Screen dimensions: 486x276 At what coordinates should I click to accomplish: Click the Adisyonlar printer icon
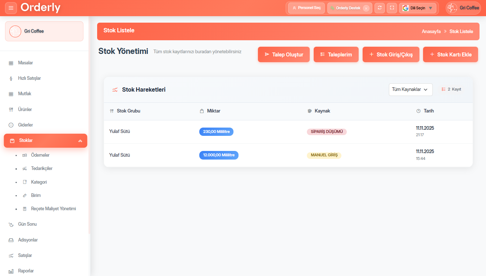point(11,240)
